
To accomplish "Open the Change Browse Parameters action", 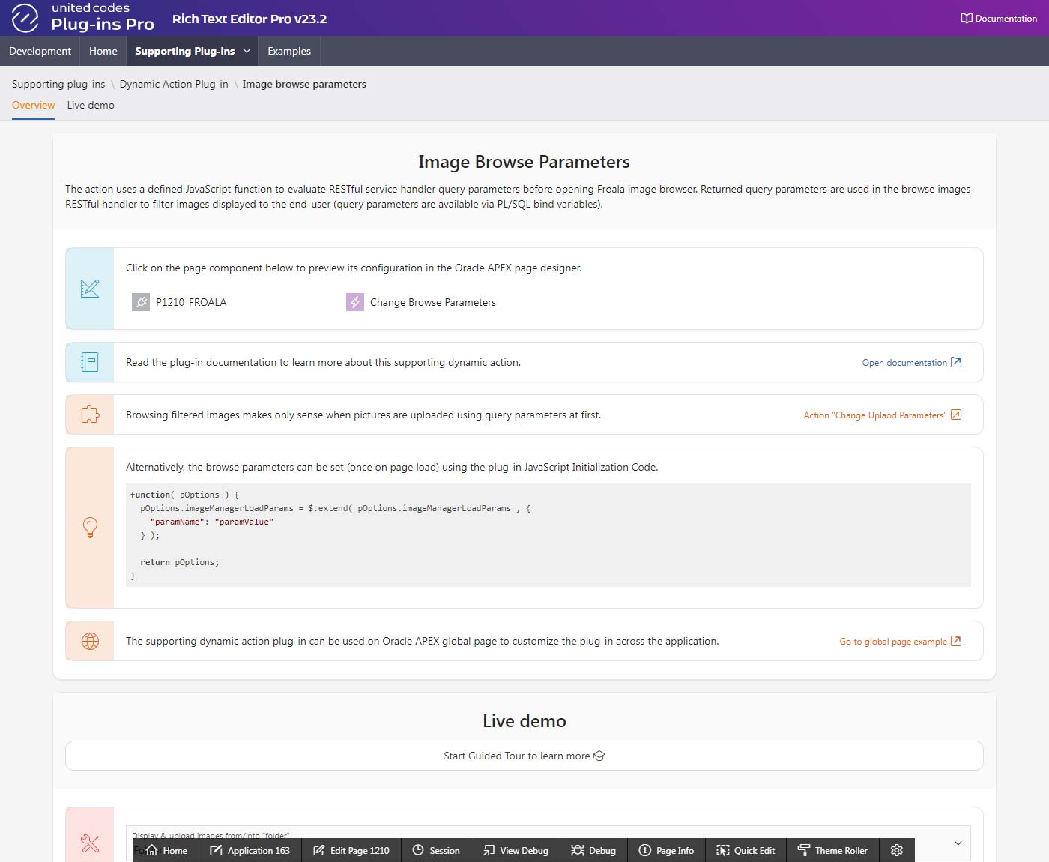I will tap(433, 302).
